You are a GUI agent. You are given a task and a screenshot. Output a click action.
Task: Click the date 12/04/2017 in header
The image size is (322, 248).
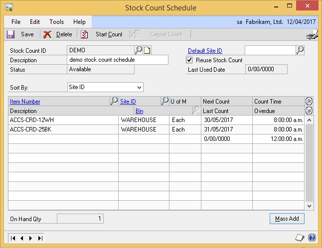click(301, 22)
